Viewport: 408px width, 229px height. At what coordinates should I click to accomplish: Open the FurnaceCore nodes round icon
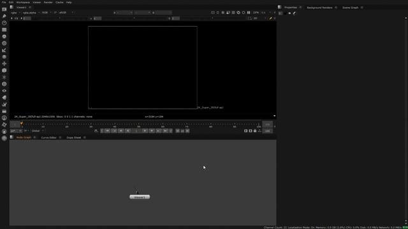tap(4, 118)
